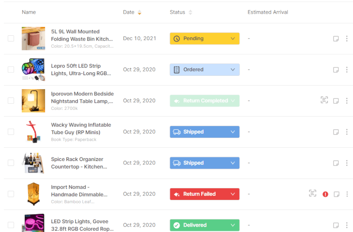Tick checkbox for Wacky Waving Tube Guy

11,131
